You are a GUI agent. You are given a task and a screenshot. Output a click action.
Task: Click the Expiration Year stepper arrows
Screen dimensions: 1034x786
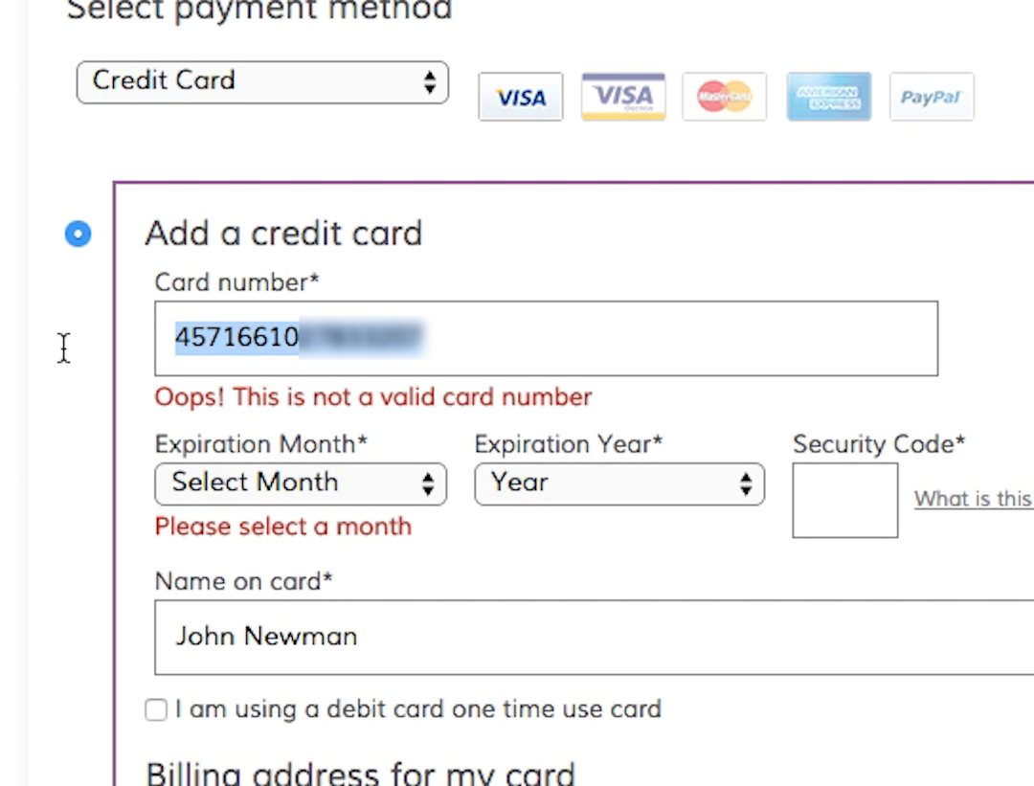(x=746, y=483)
